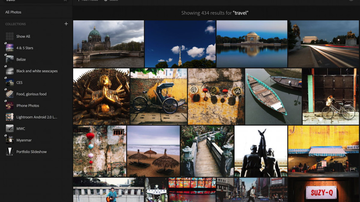
Task: Open the Portfolio Slideshow collection
Action: click(31, 152)
